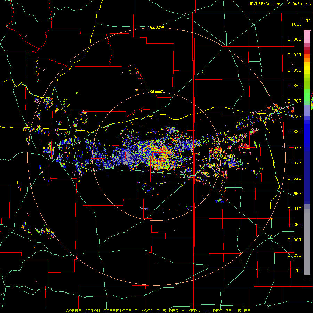This screenshot has height=313, width=313.
Task: Click the NEXLAB-College of DuPage credit text
Action: click(280, 4)
